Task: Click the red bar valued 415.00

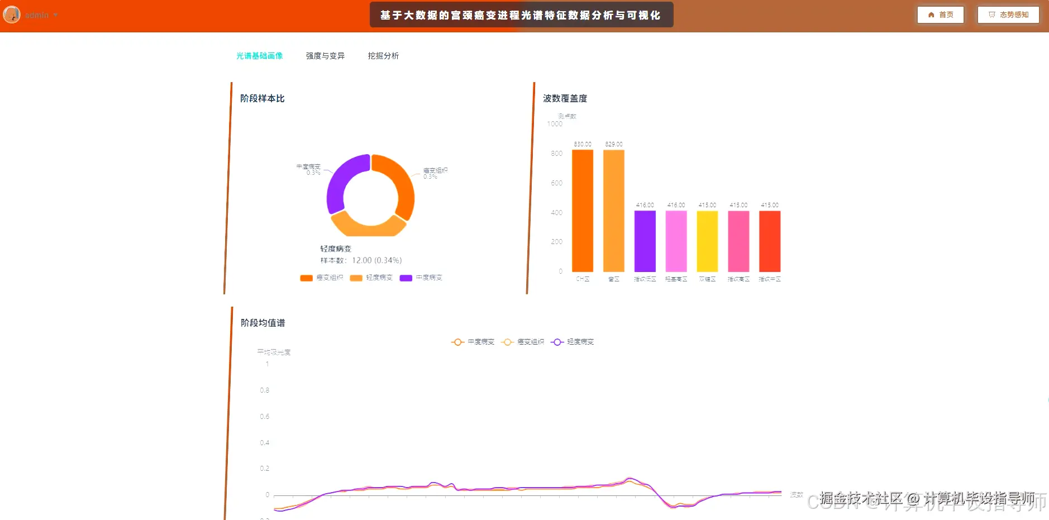Action: click(x=770, y=241)
